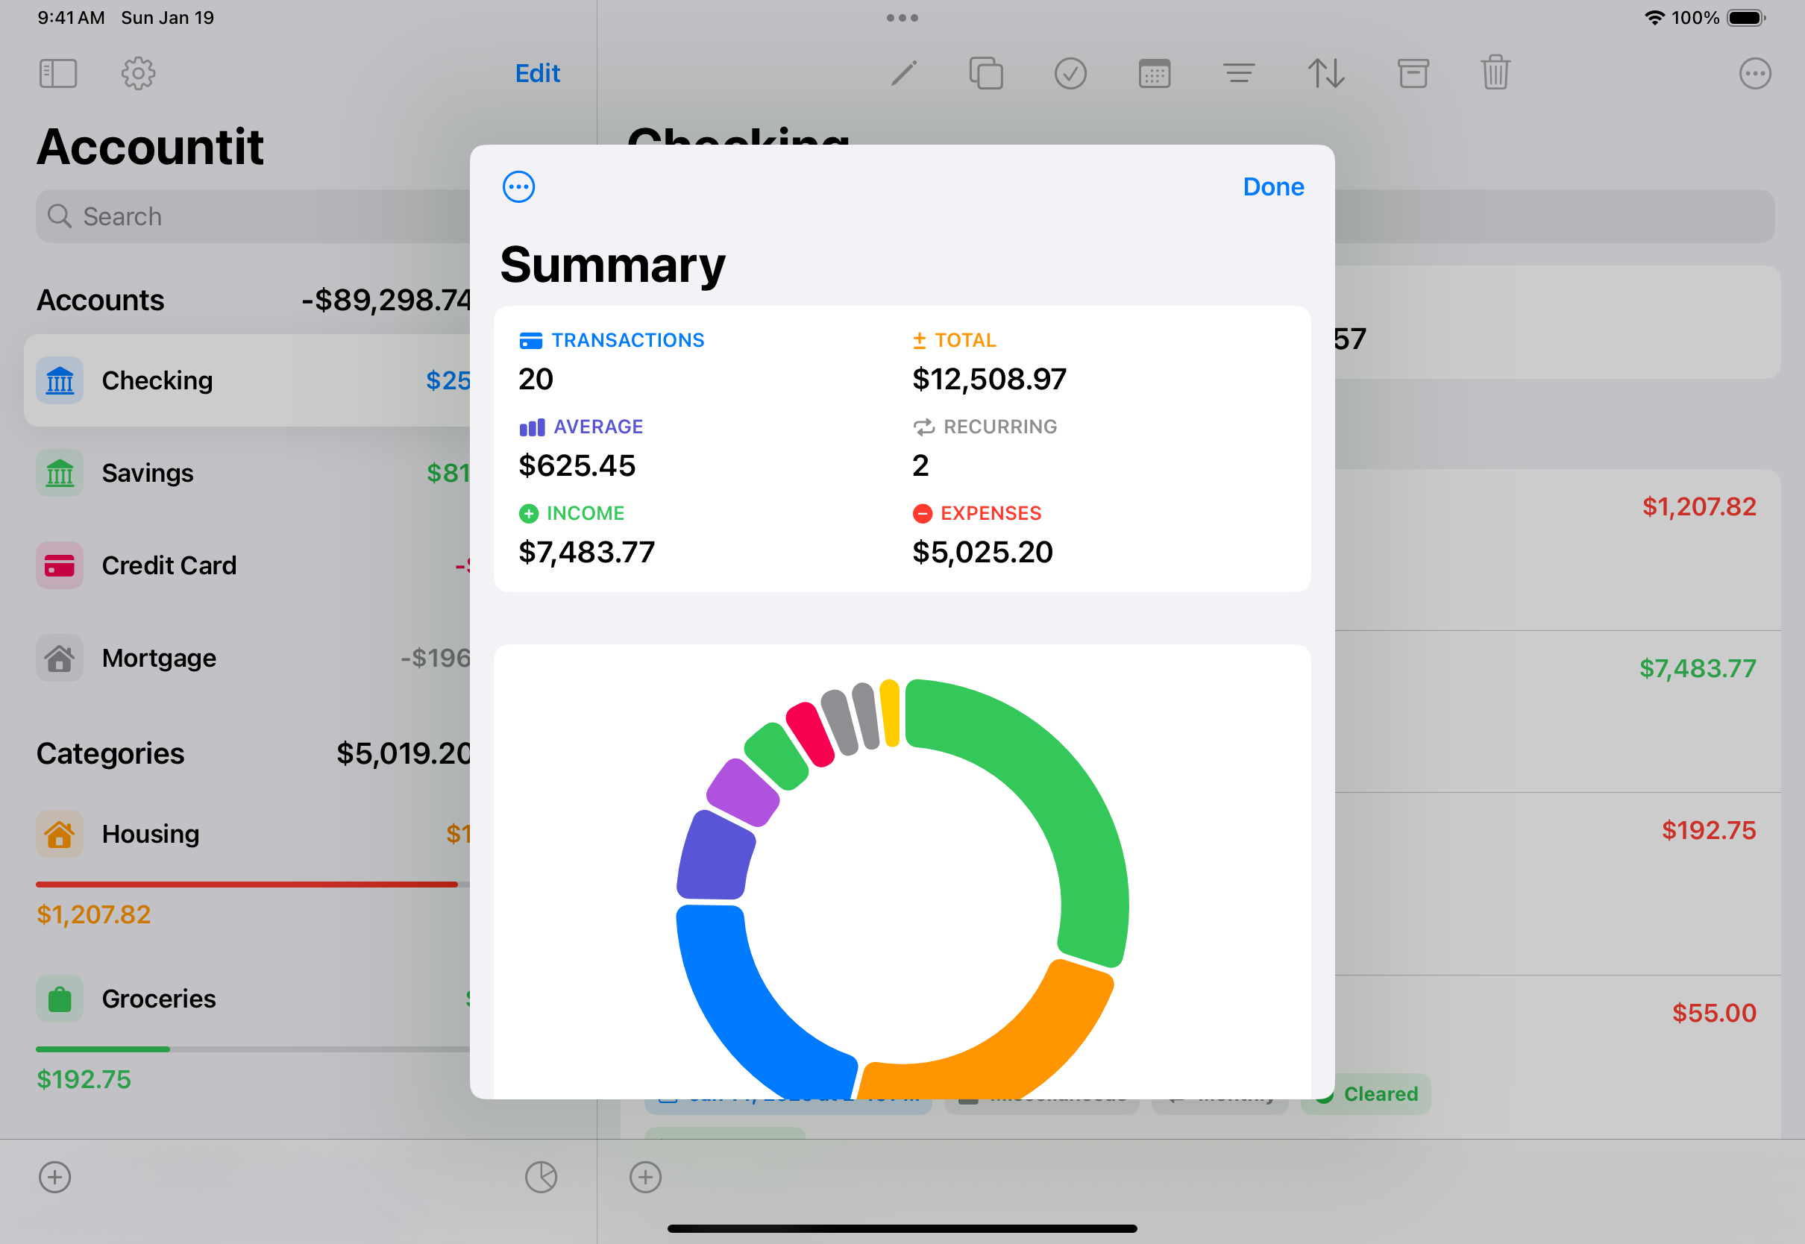Select the Checking account row
The image size is (1805, 1244).
[x=247, y=380]
